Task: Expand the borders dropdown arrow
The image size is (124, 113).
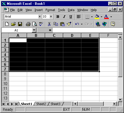Action: click(x=92, y=17)
